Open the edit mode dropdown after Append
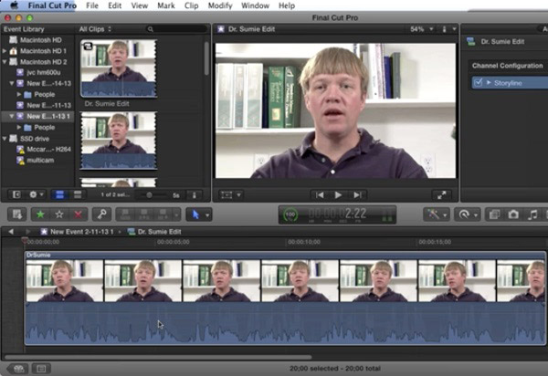The height and width of the screenshot is (376, 548). [176, 215]
